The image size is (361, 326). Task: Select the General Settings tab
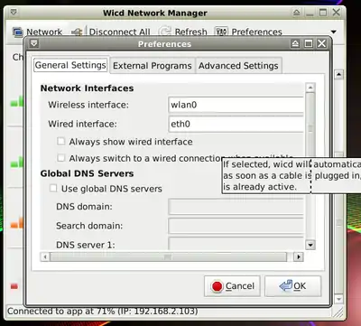(70, 65)
